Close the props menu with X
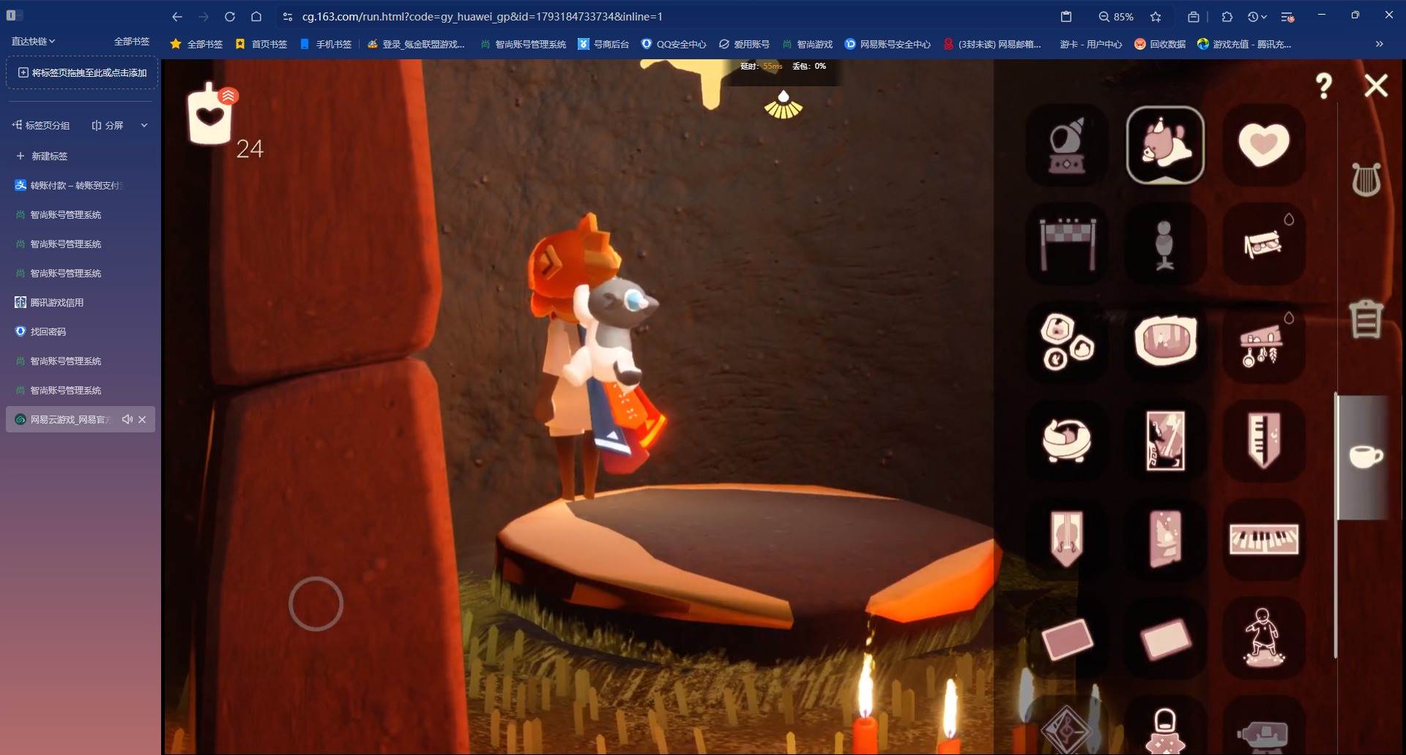Screen dimensions: 1406x755 click(x=1376, y=86)
